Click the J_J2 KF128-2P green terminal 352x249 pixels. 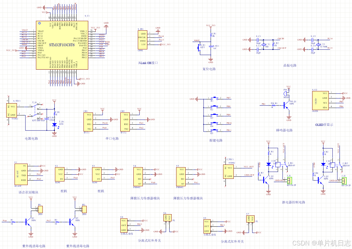coord(344,181)
